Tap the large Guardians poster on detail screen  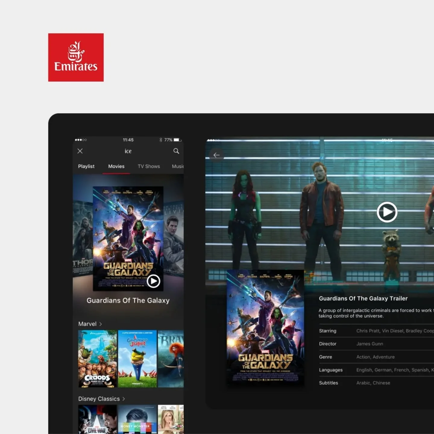(265, 328)
